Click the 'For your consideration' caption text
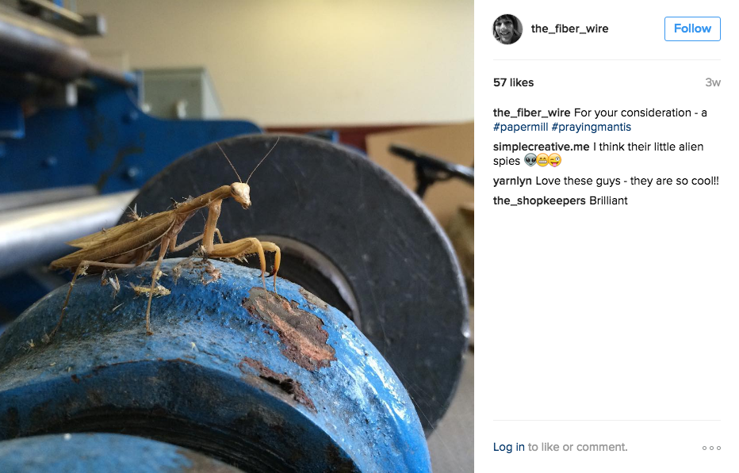The height and width of the screenshot is (473, 739). (x=633, y=113)
